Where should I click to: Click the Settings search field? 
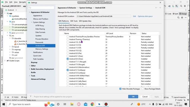point(41,8)
